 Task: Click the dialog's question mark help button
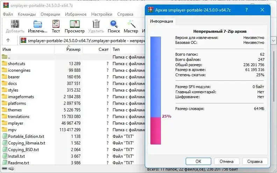[247, 10]
